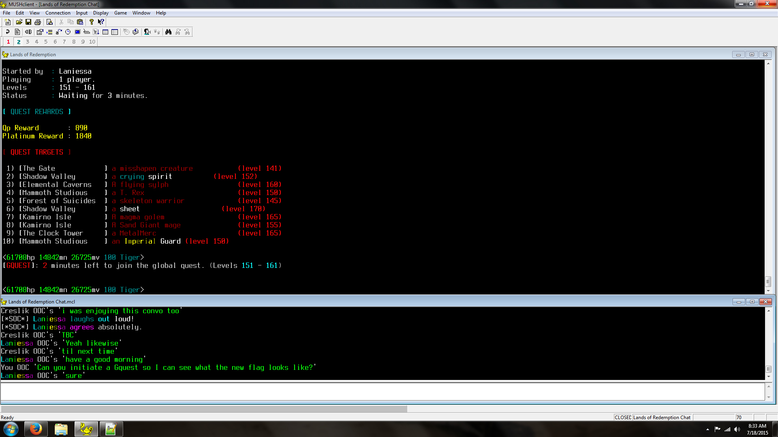This screenshot has height=437, width=778.
Task: Switch to world number 1
Action: 8,42
